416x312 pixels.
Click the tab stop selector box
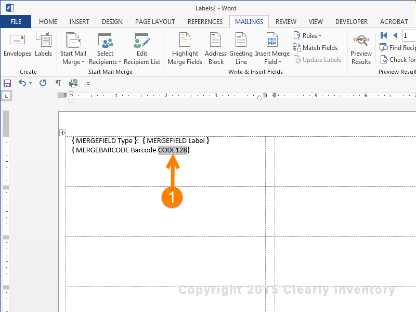(x=7, y=96)
